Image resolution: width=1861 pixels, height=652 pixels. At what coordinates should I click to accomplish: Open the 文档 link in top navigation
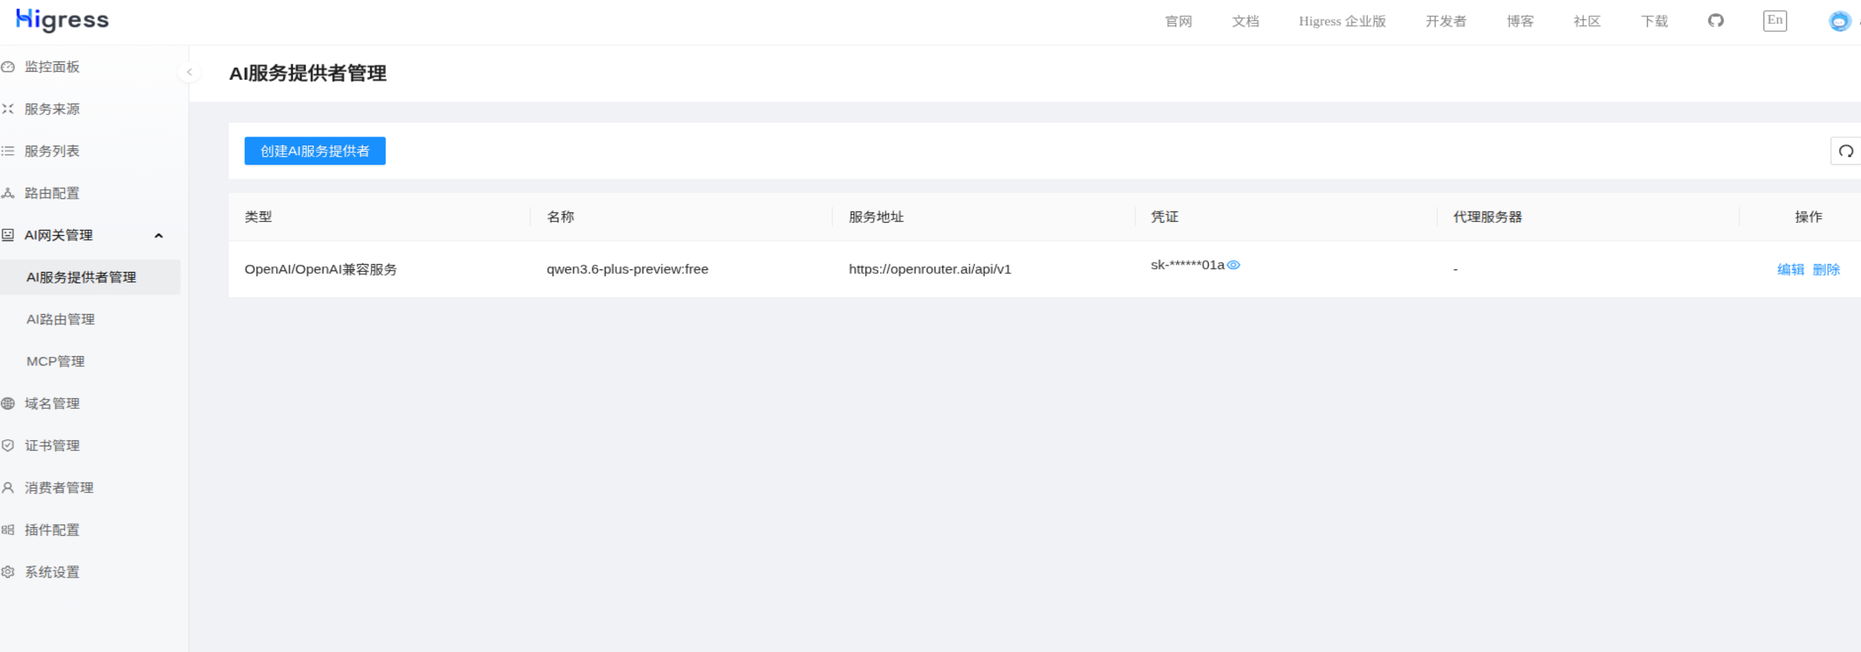1245,21
